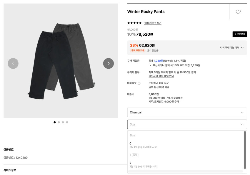Click the heart wishlist icon
Viewport: 250px width, 175px height.
tap(238, 12)
